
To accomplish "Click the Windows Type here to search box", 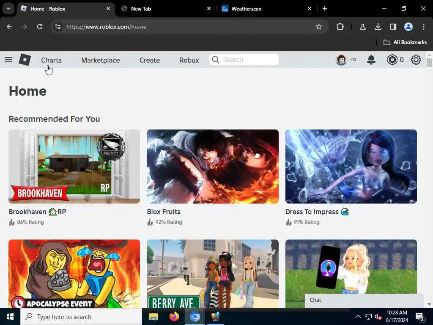I will point(81,317).
